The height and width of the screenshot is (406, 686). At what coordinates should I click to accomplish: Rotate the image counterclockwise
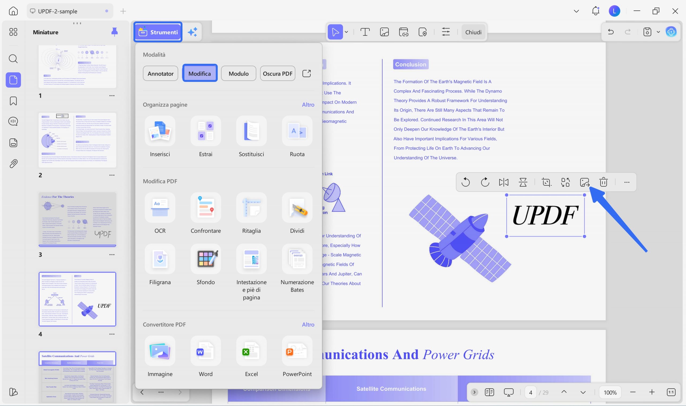coord(465,182)
